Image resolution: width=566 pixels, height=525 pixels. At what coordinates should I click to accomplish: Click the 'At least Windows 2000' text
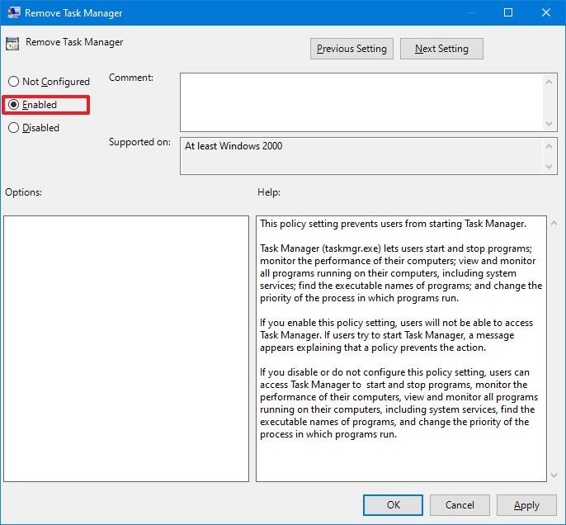pos(233,146)
